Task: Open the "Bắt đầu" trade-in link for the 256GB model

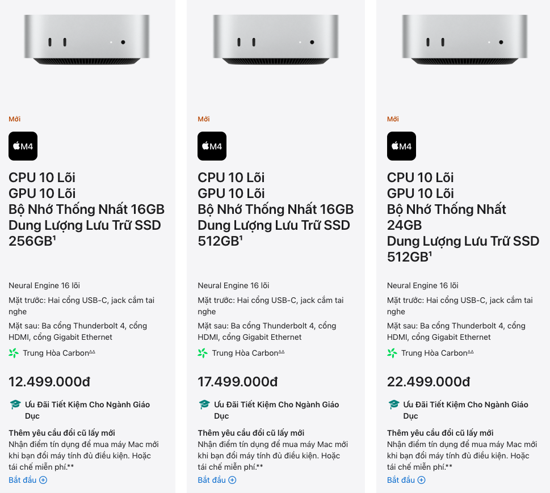Action: (27, 480)
